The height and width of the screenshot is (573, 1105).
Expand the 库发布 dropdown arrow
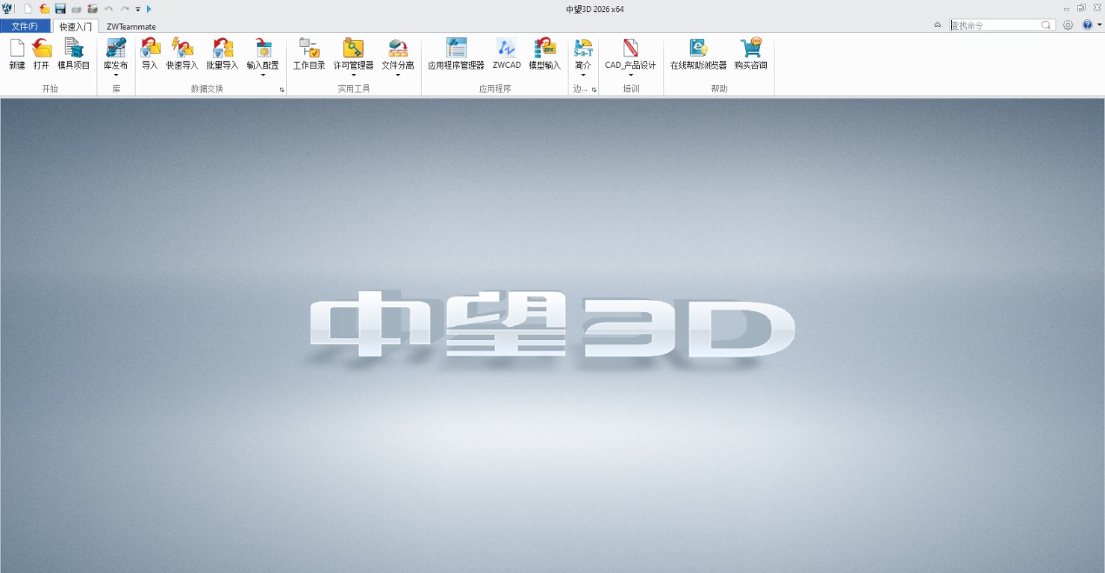point(116,76)
